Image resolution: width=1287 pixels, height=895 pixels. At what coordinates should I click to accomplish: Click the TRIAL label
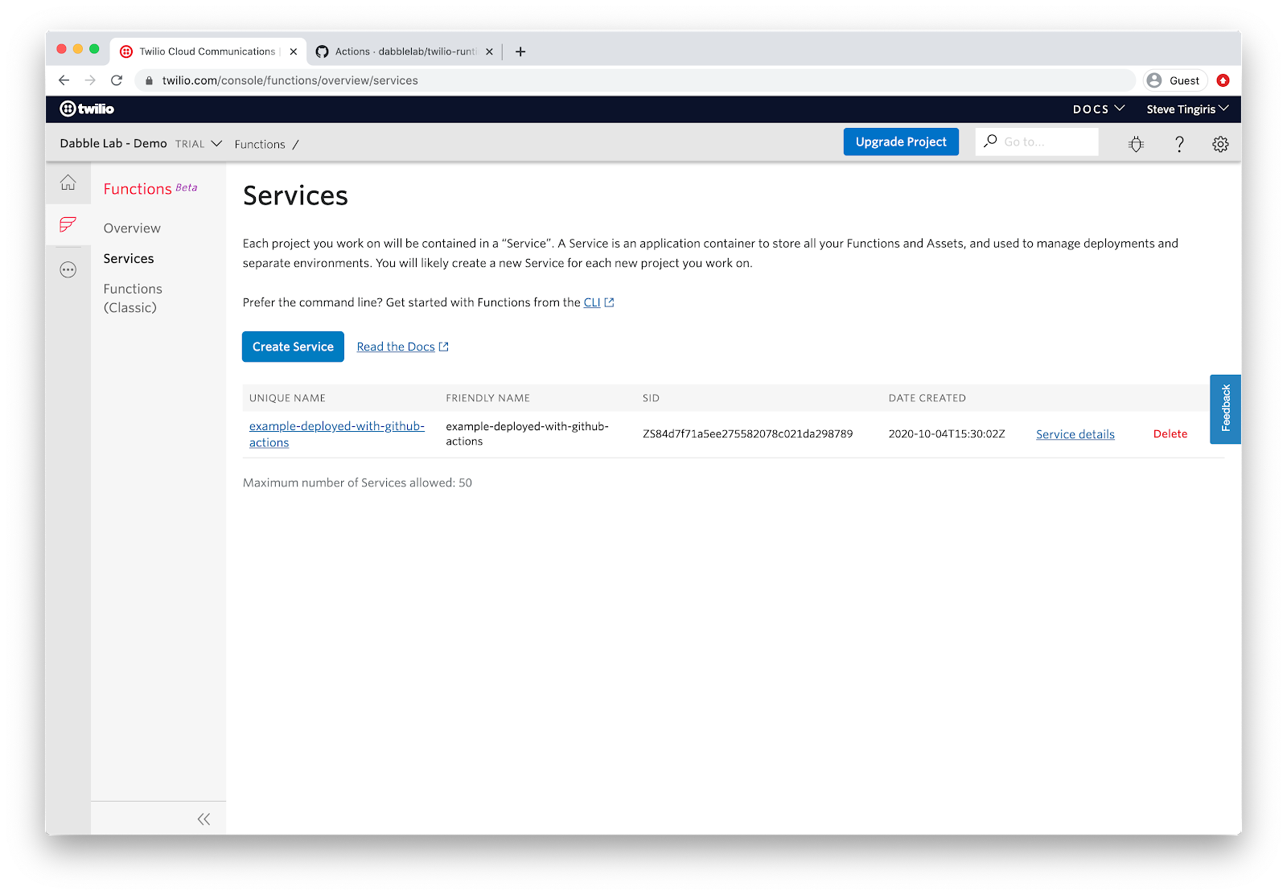tap(190, 144)
